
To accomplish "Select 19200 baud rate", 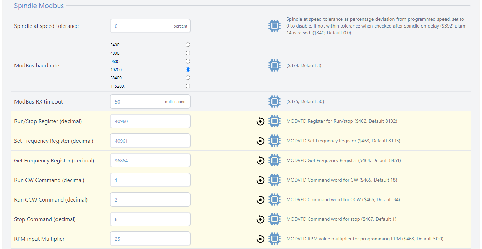I will click(x=188, y=69).
